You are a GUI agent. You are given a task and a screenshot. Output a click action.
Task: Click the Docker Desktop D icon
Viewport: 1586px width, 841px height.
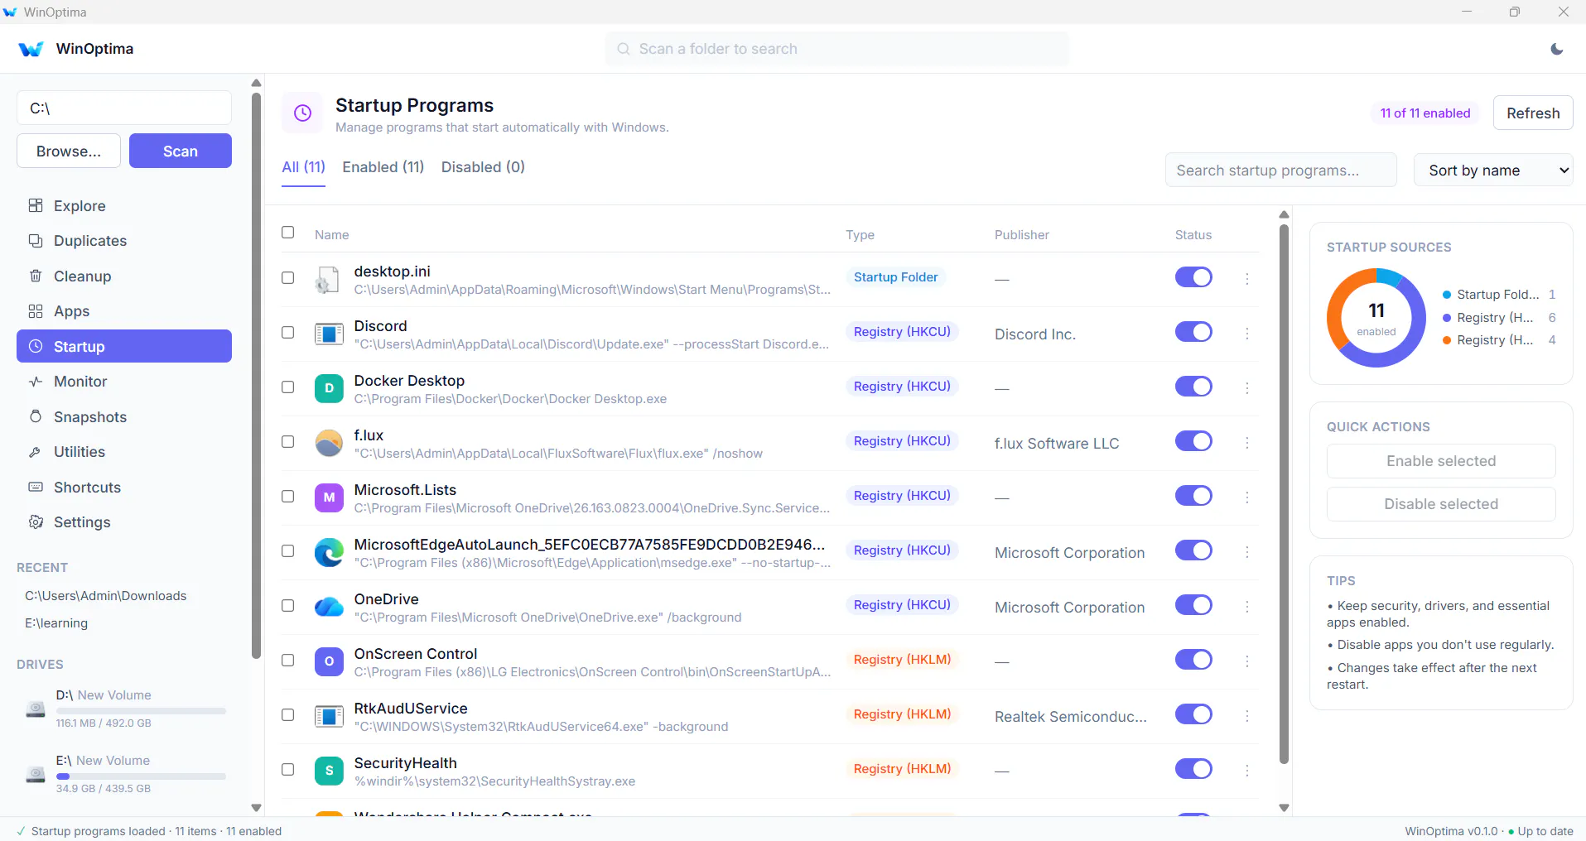click(x=329, y=388)
